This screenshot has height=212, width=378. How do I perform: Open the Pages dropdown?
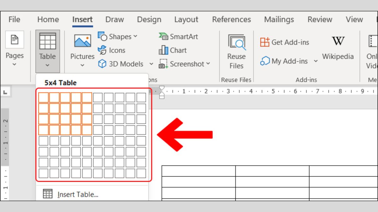click(x=14, y=50)
